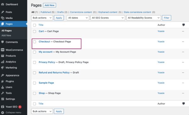Click the comments icon in table header
This screenshot has width=189, height=115.
pyautogui.click(x=183, y=25)
